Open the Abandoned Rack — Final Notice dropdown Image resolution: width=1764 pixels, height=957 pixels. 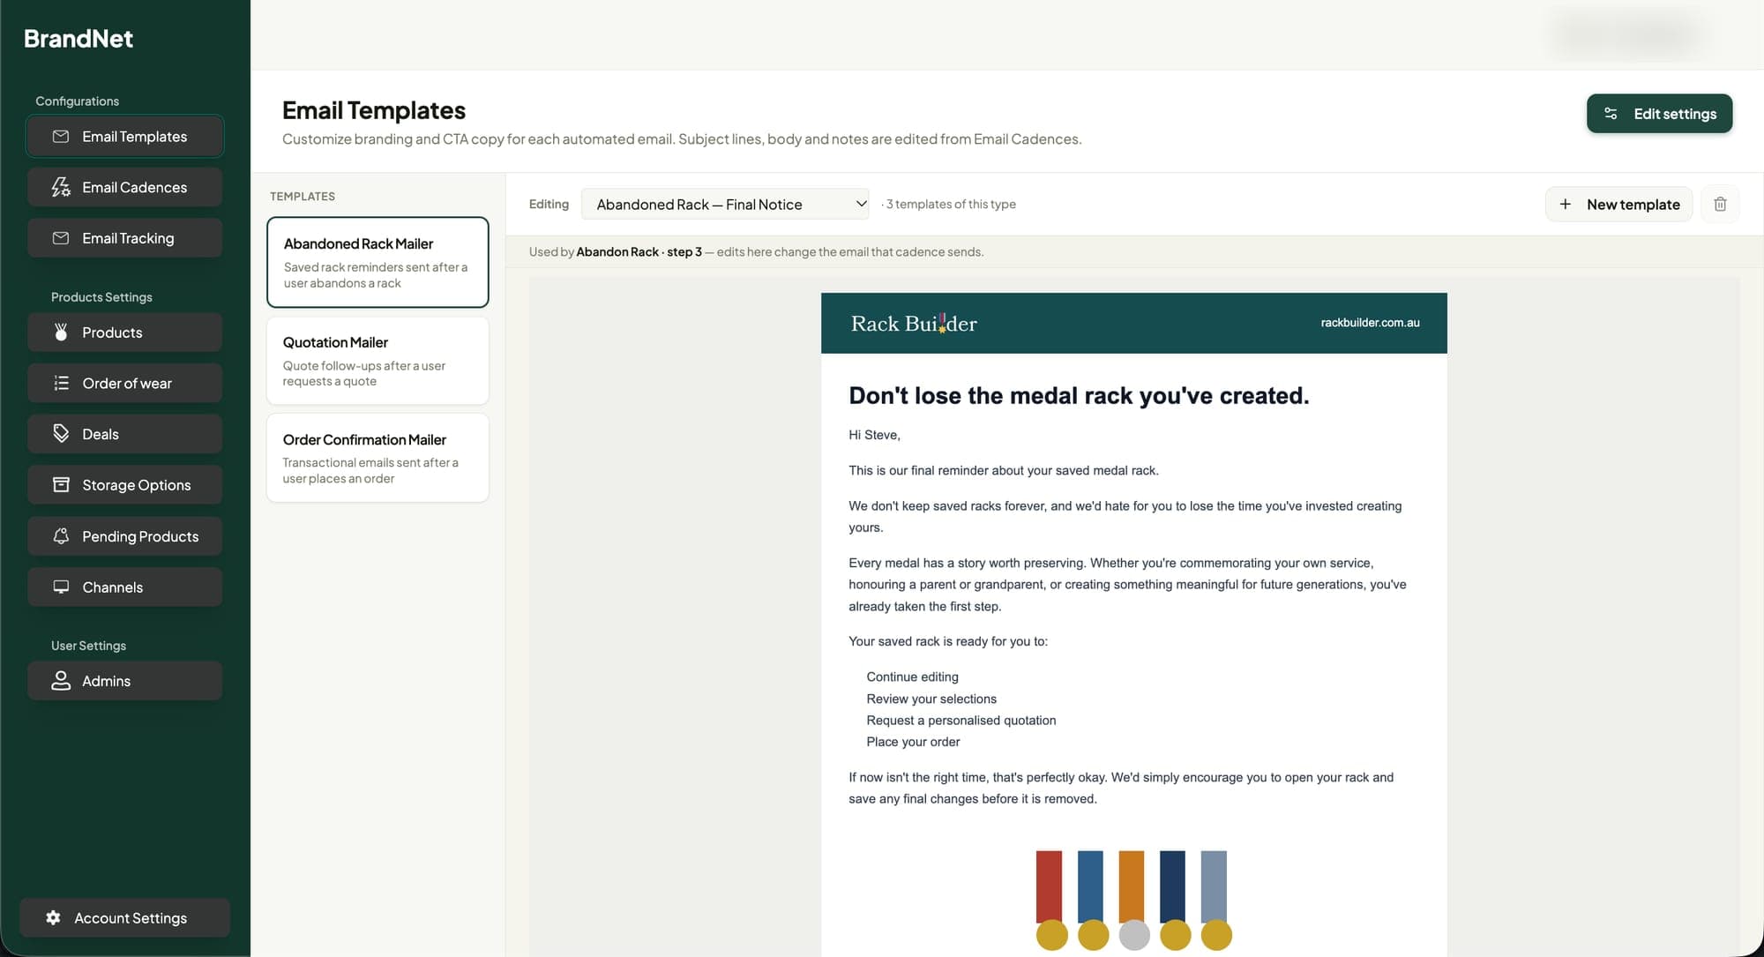tap(725, 204)
